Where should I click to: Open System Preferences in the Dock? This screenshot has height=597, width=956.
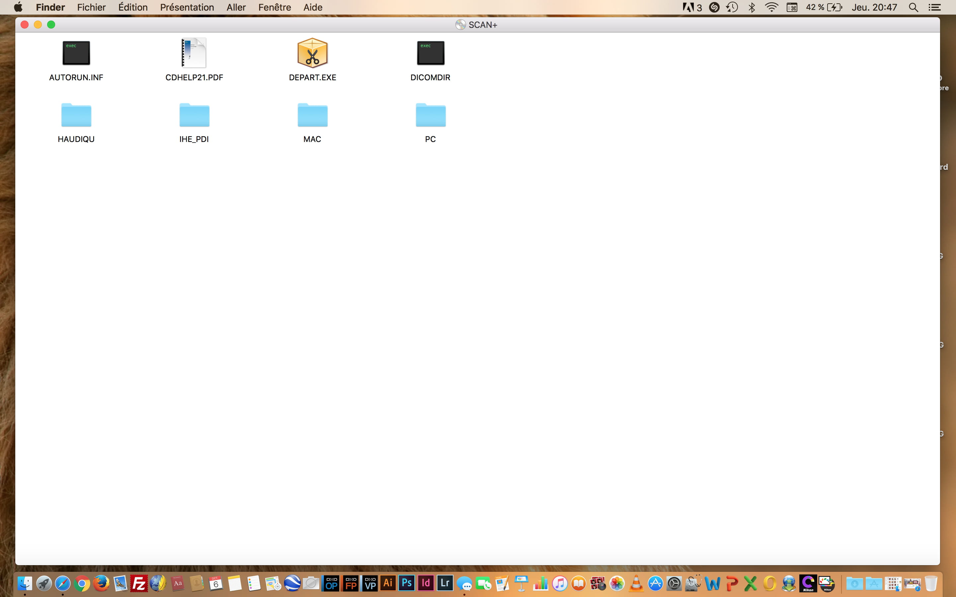click(674, 583)
